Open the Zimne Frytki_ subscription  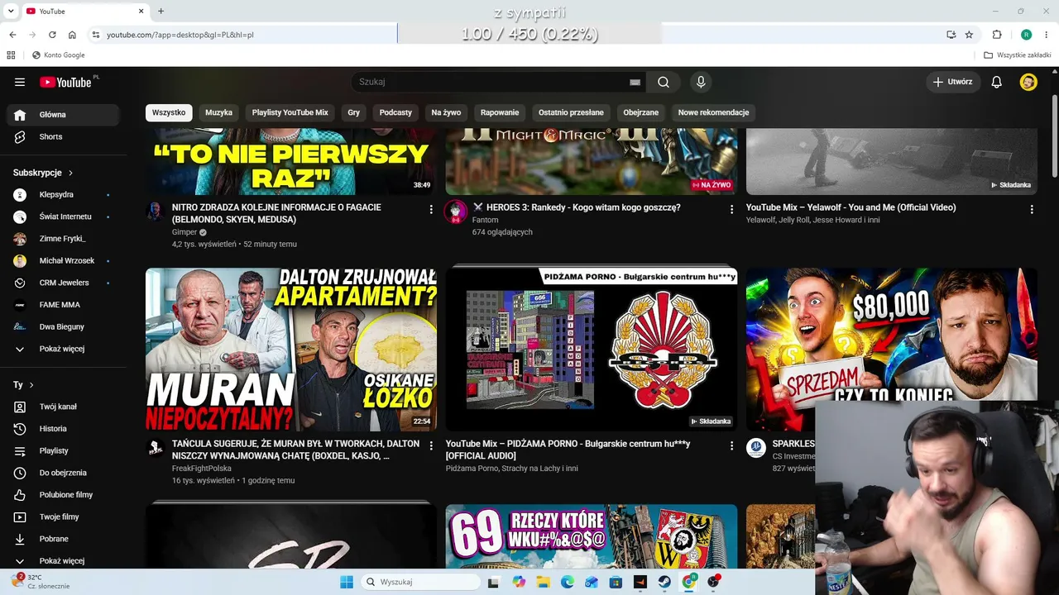63,239
